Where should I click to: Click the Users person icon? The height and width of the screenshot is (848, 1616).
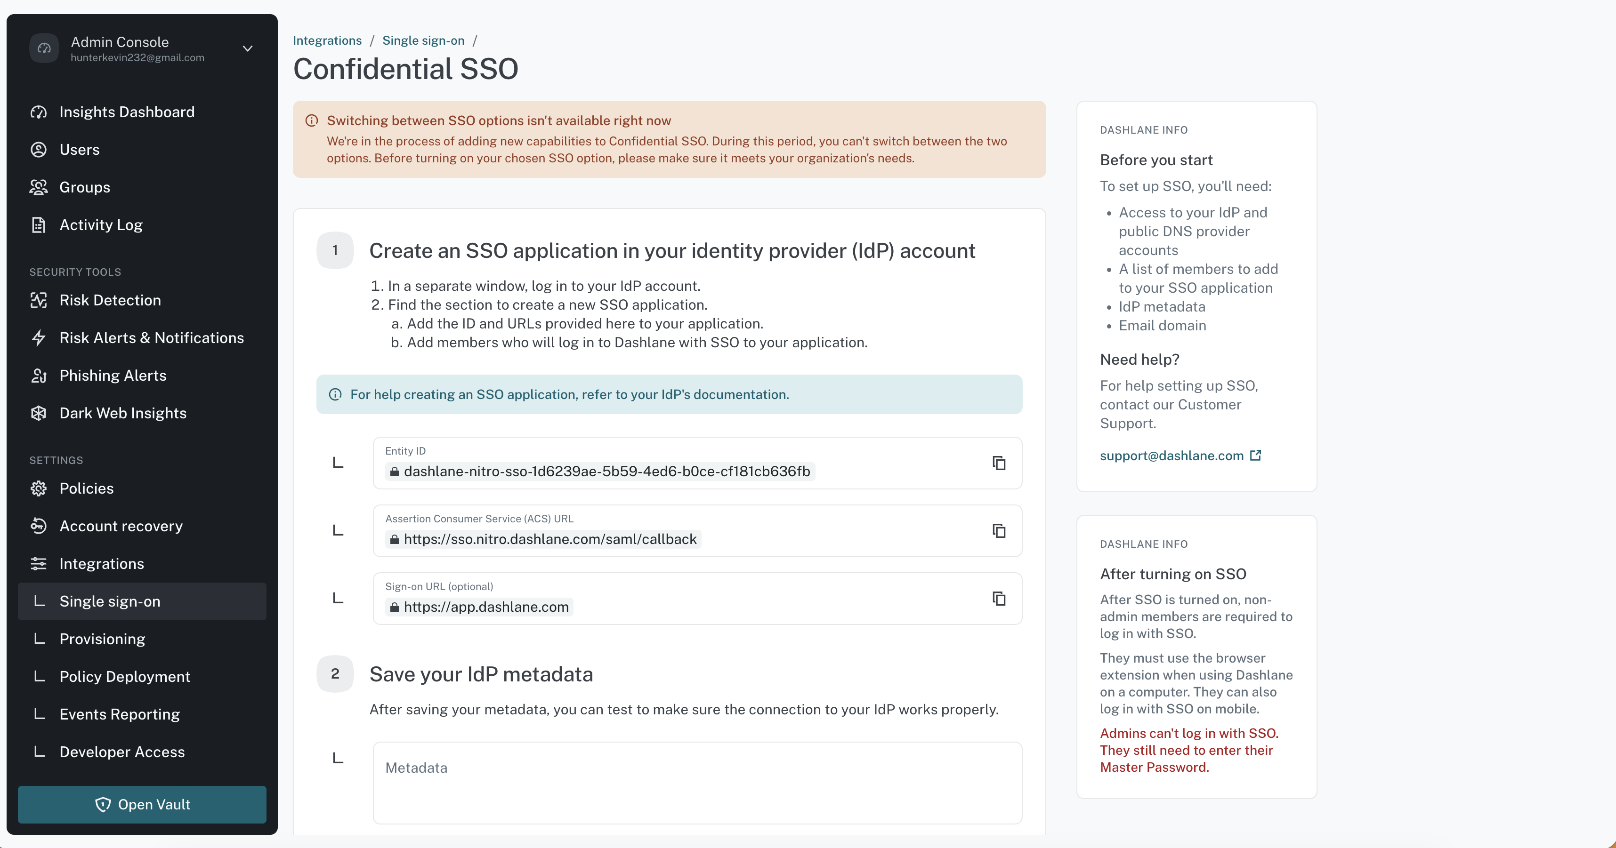[39, 149]
